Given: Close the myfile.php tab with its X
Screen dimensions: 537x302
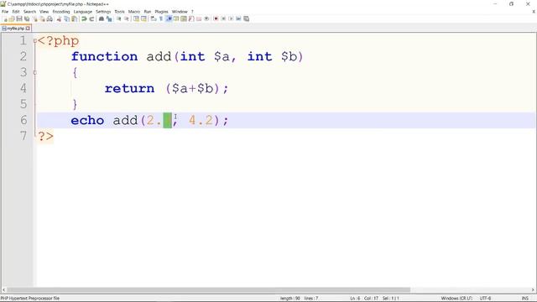Looking at the screenshot, I should [28, 29].
